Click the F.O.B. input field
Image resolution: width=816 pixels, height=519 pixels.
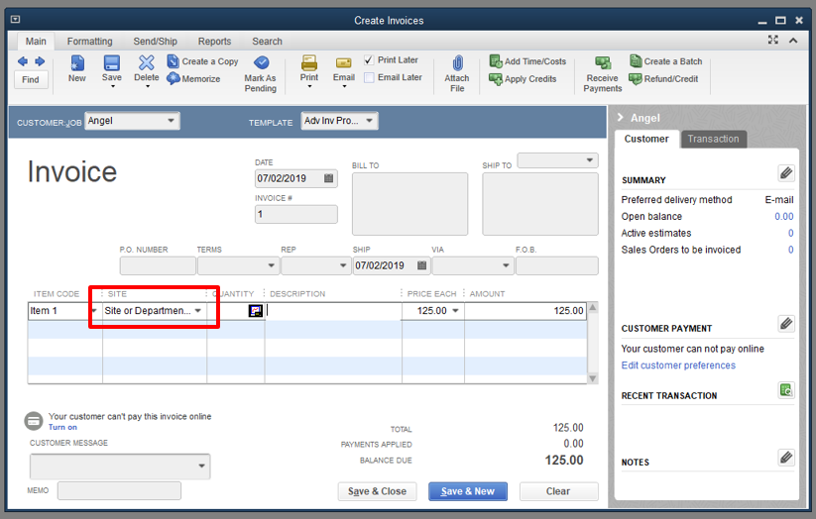557,265
